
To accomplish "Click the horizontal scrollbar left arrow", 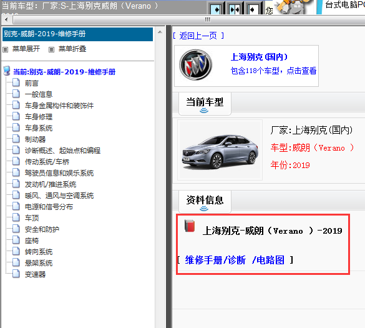I will pos(6,20).
